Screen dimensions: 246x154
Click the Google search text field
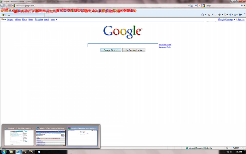(x=123, y=45)
